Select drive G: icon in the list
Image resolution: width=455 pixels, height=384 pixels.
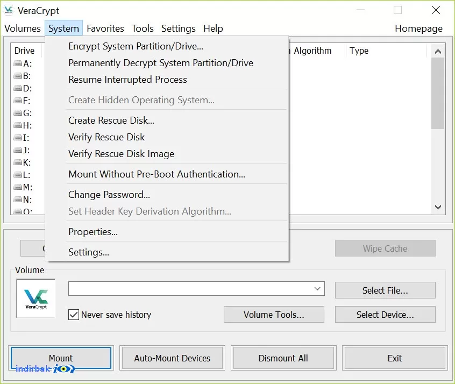pos(18,112)
